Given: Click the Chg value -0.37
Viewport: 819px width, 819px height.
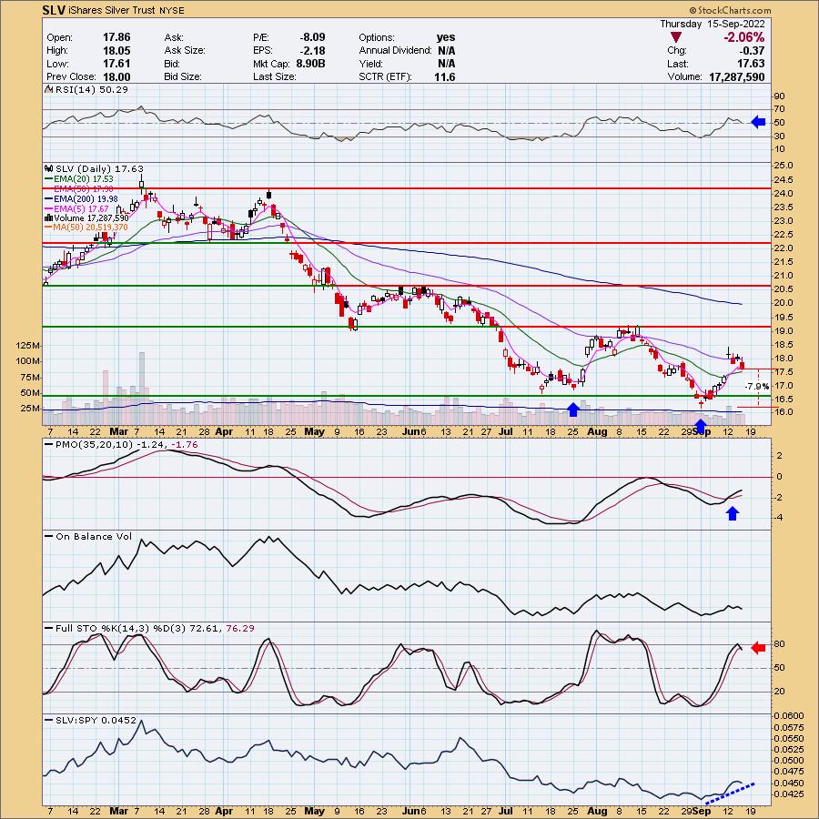Looking at the screenshot, I should pos(753,51).
